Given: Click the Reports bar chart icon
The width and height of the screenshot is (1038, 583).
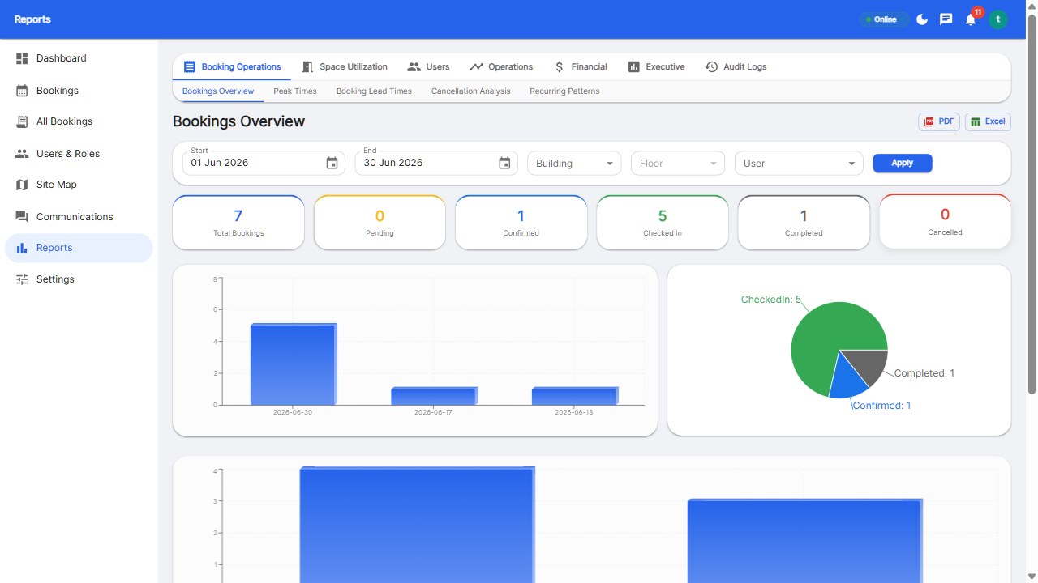Looking at the screenshot, I should tap(22, 248).
